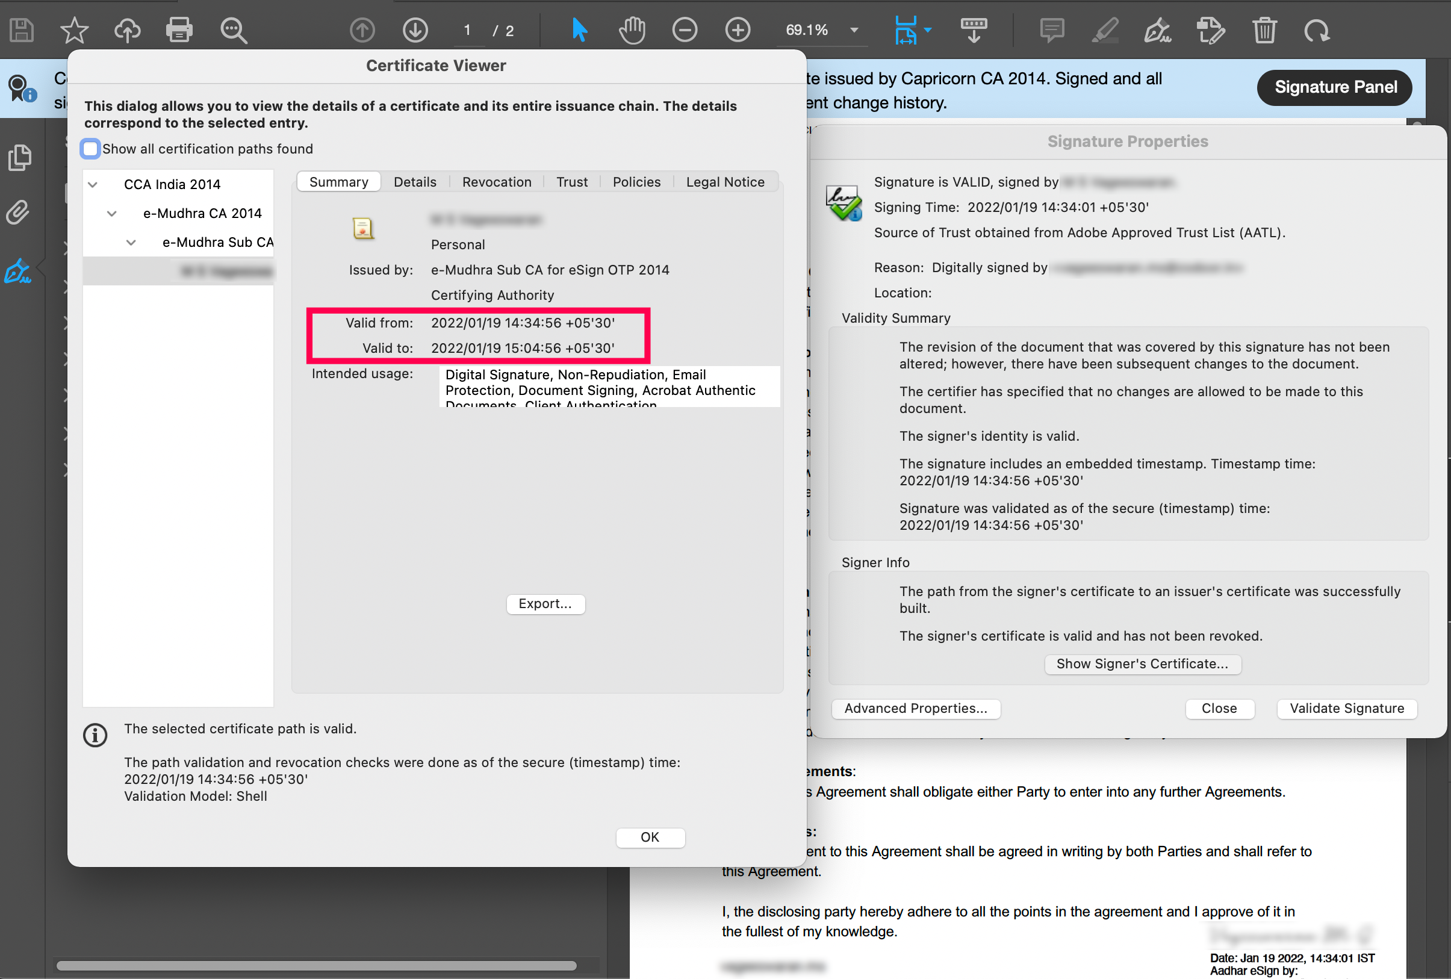Click the upload to cloud icon
The height and width of the screenshot is (979, 1451).
click(127, 30)
